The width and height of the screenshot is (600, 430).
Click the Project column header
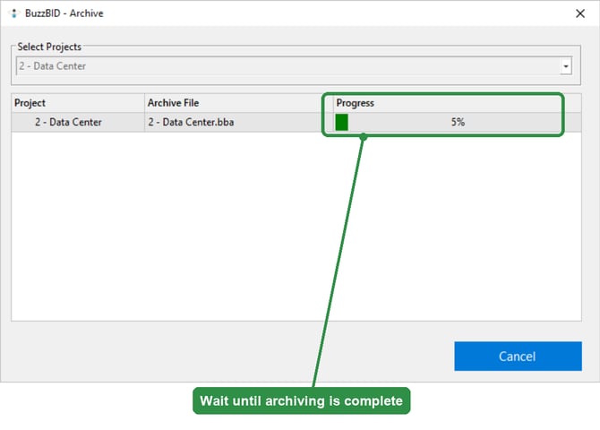point(78,103)
